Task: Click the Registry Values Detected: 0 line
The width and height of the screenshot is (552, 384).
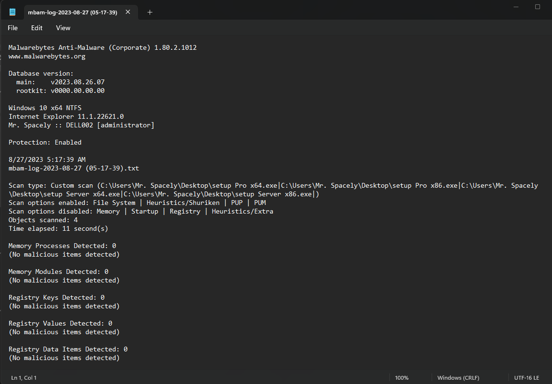Action: pos(60,323)
